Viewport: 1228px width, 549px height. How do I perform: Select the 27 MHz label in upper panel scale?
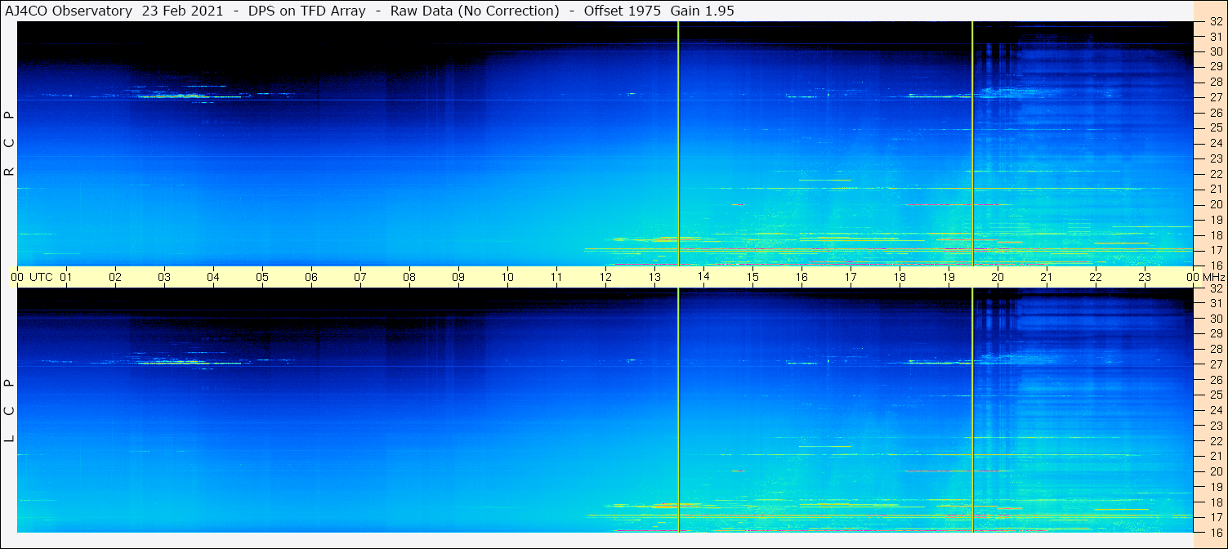point(1215,97)
